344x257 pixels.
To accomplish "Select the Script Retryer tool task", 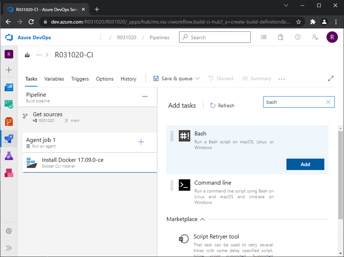I will tap(248, 244).
